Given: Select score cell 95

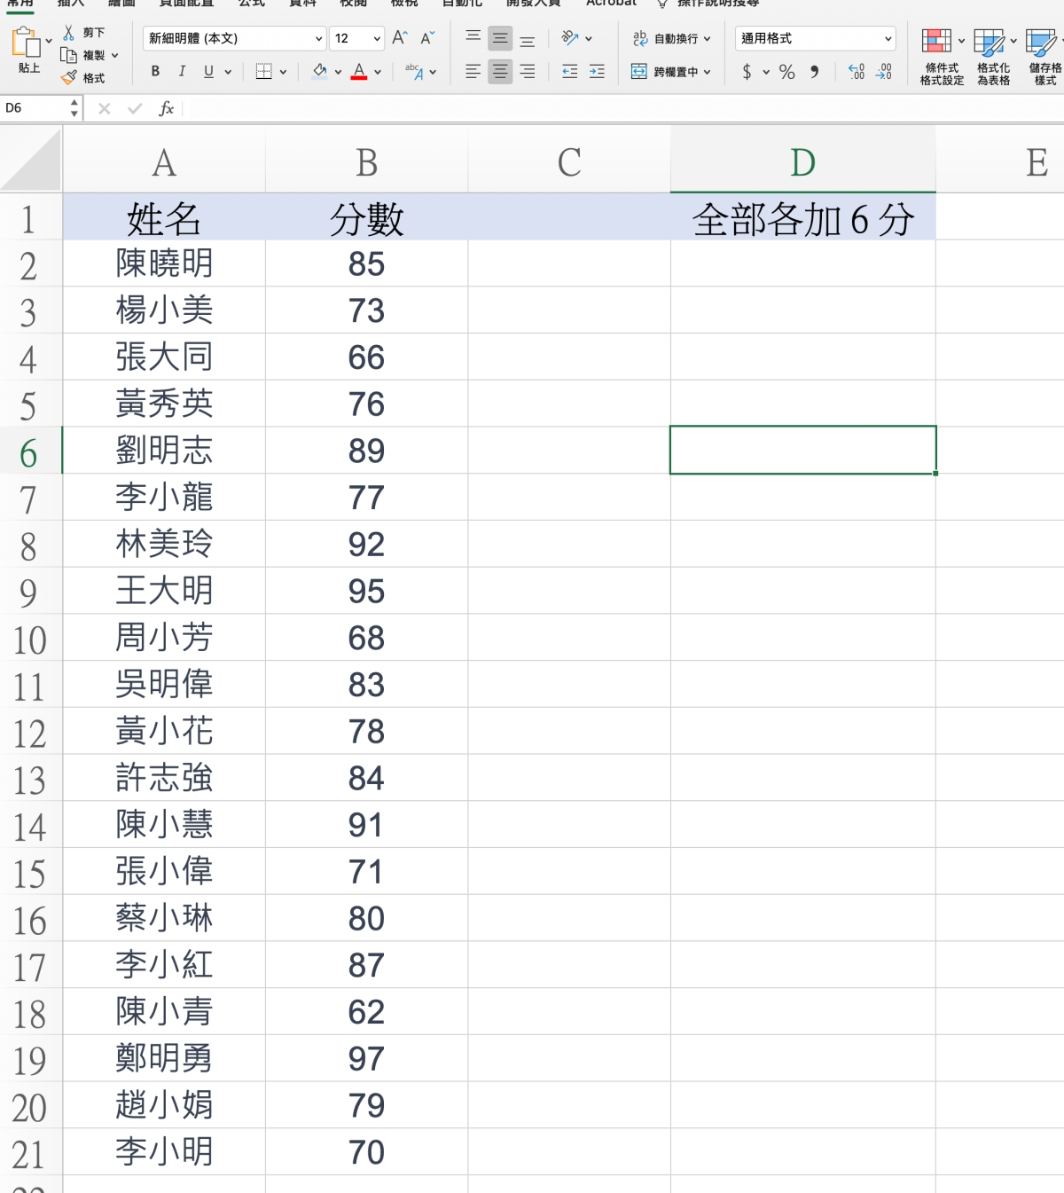Looking at the screenshot, I should coord(366,591).
